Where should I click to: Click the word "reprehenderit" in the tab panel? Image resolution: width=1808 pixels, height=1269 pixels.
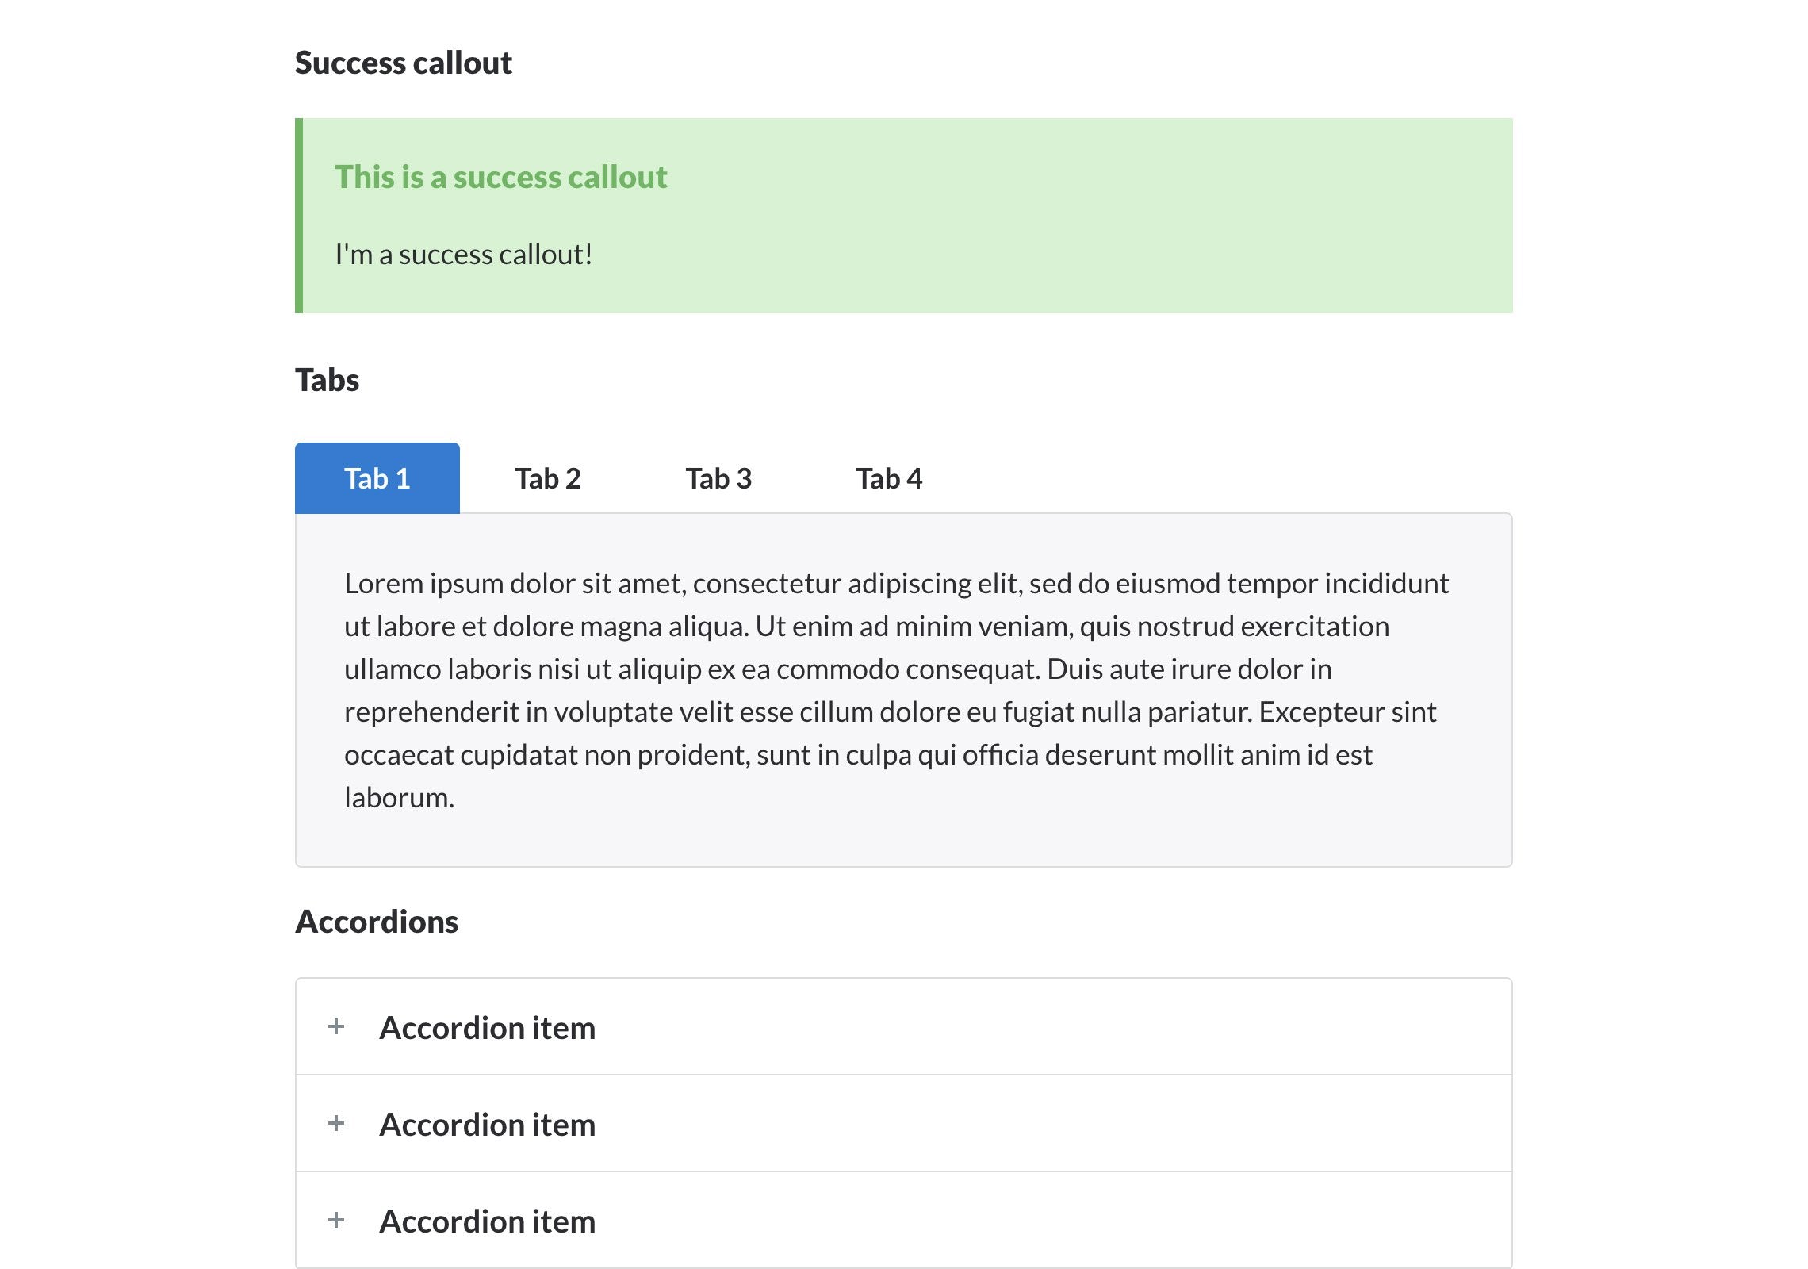point(431,712)
